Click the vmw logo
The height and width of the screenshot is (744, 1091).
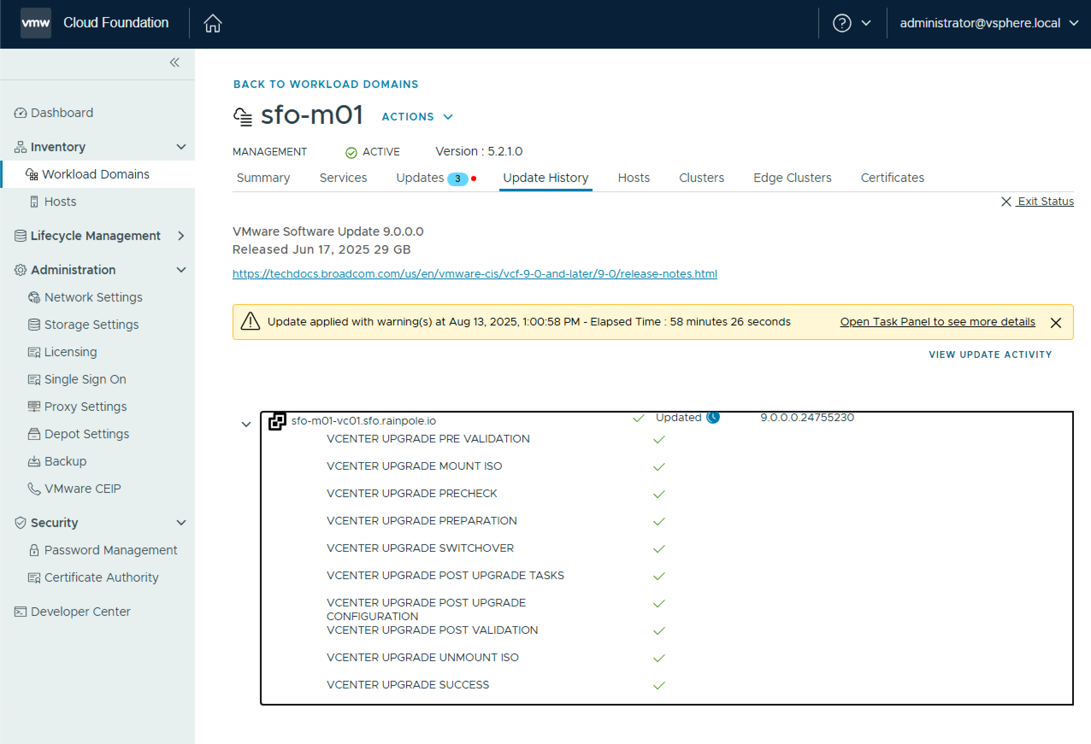click(x=35, y=23)
